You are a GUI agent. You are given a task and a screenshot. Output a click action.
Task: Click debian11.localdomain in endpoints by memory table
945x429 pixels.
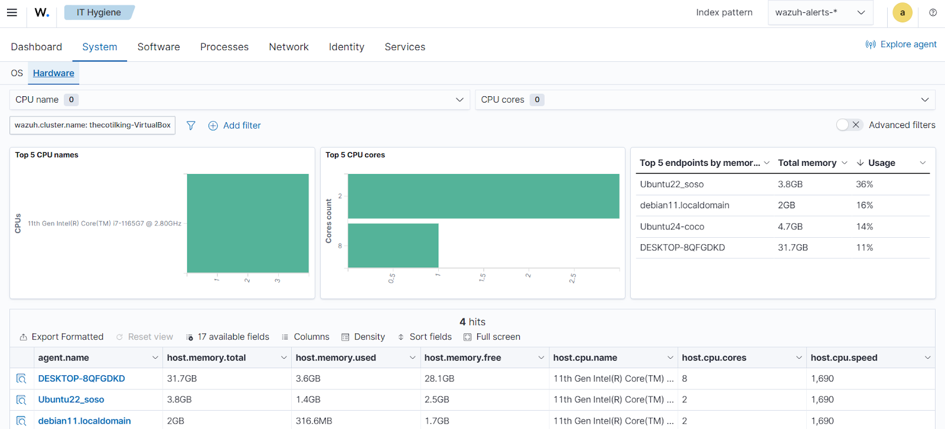[685, 205]
